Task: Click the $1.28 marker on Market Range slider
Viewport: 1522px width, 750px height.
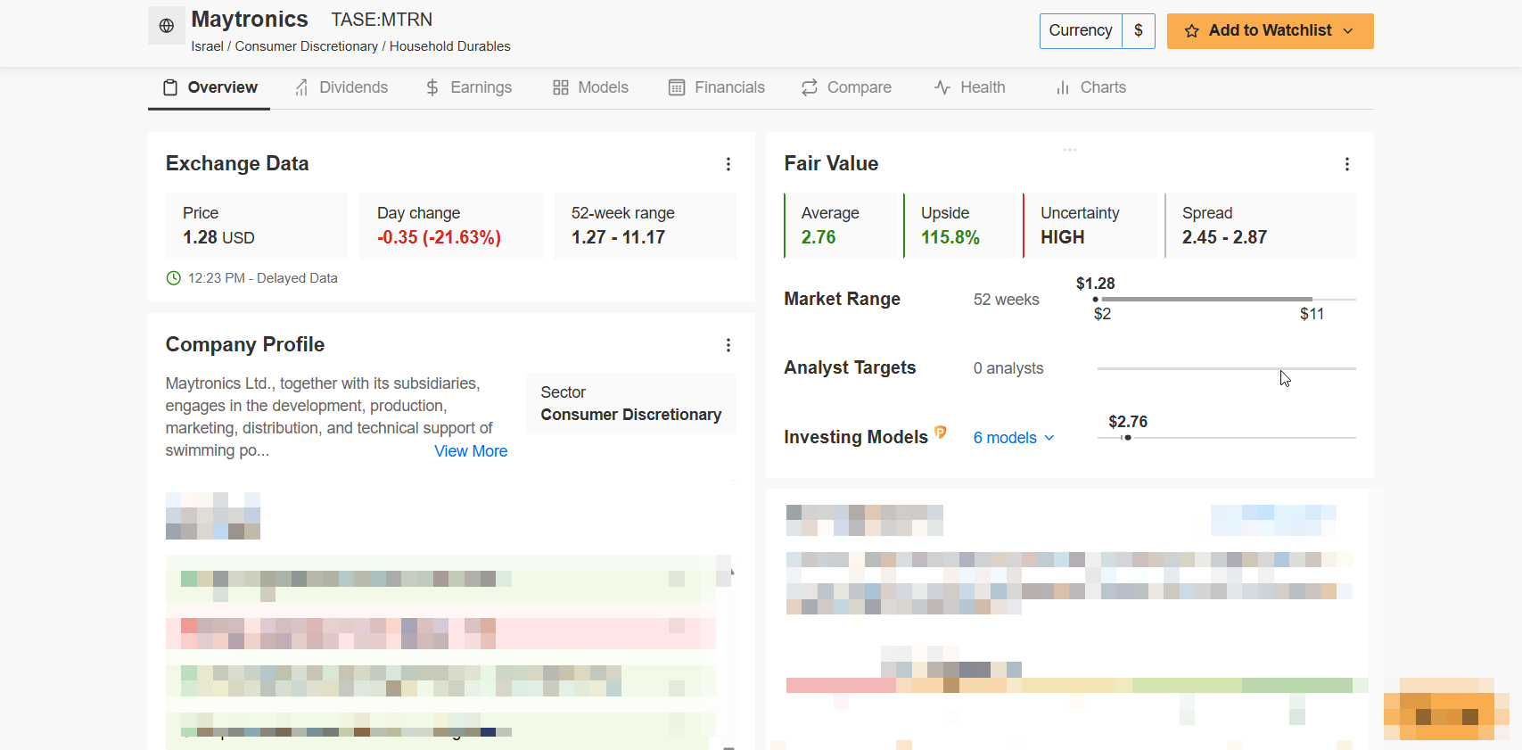Action: (x=1096, y=299)
